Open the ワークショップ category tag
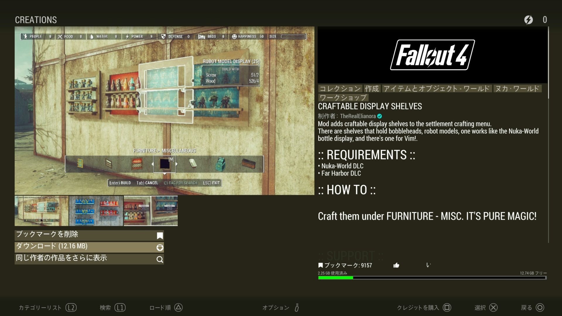Viewport: 562px width, 316px height. coord(343,97)
